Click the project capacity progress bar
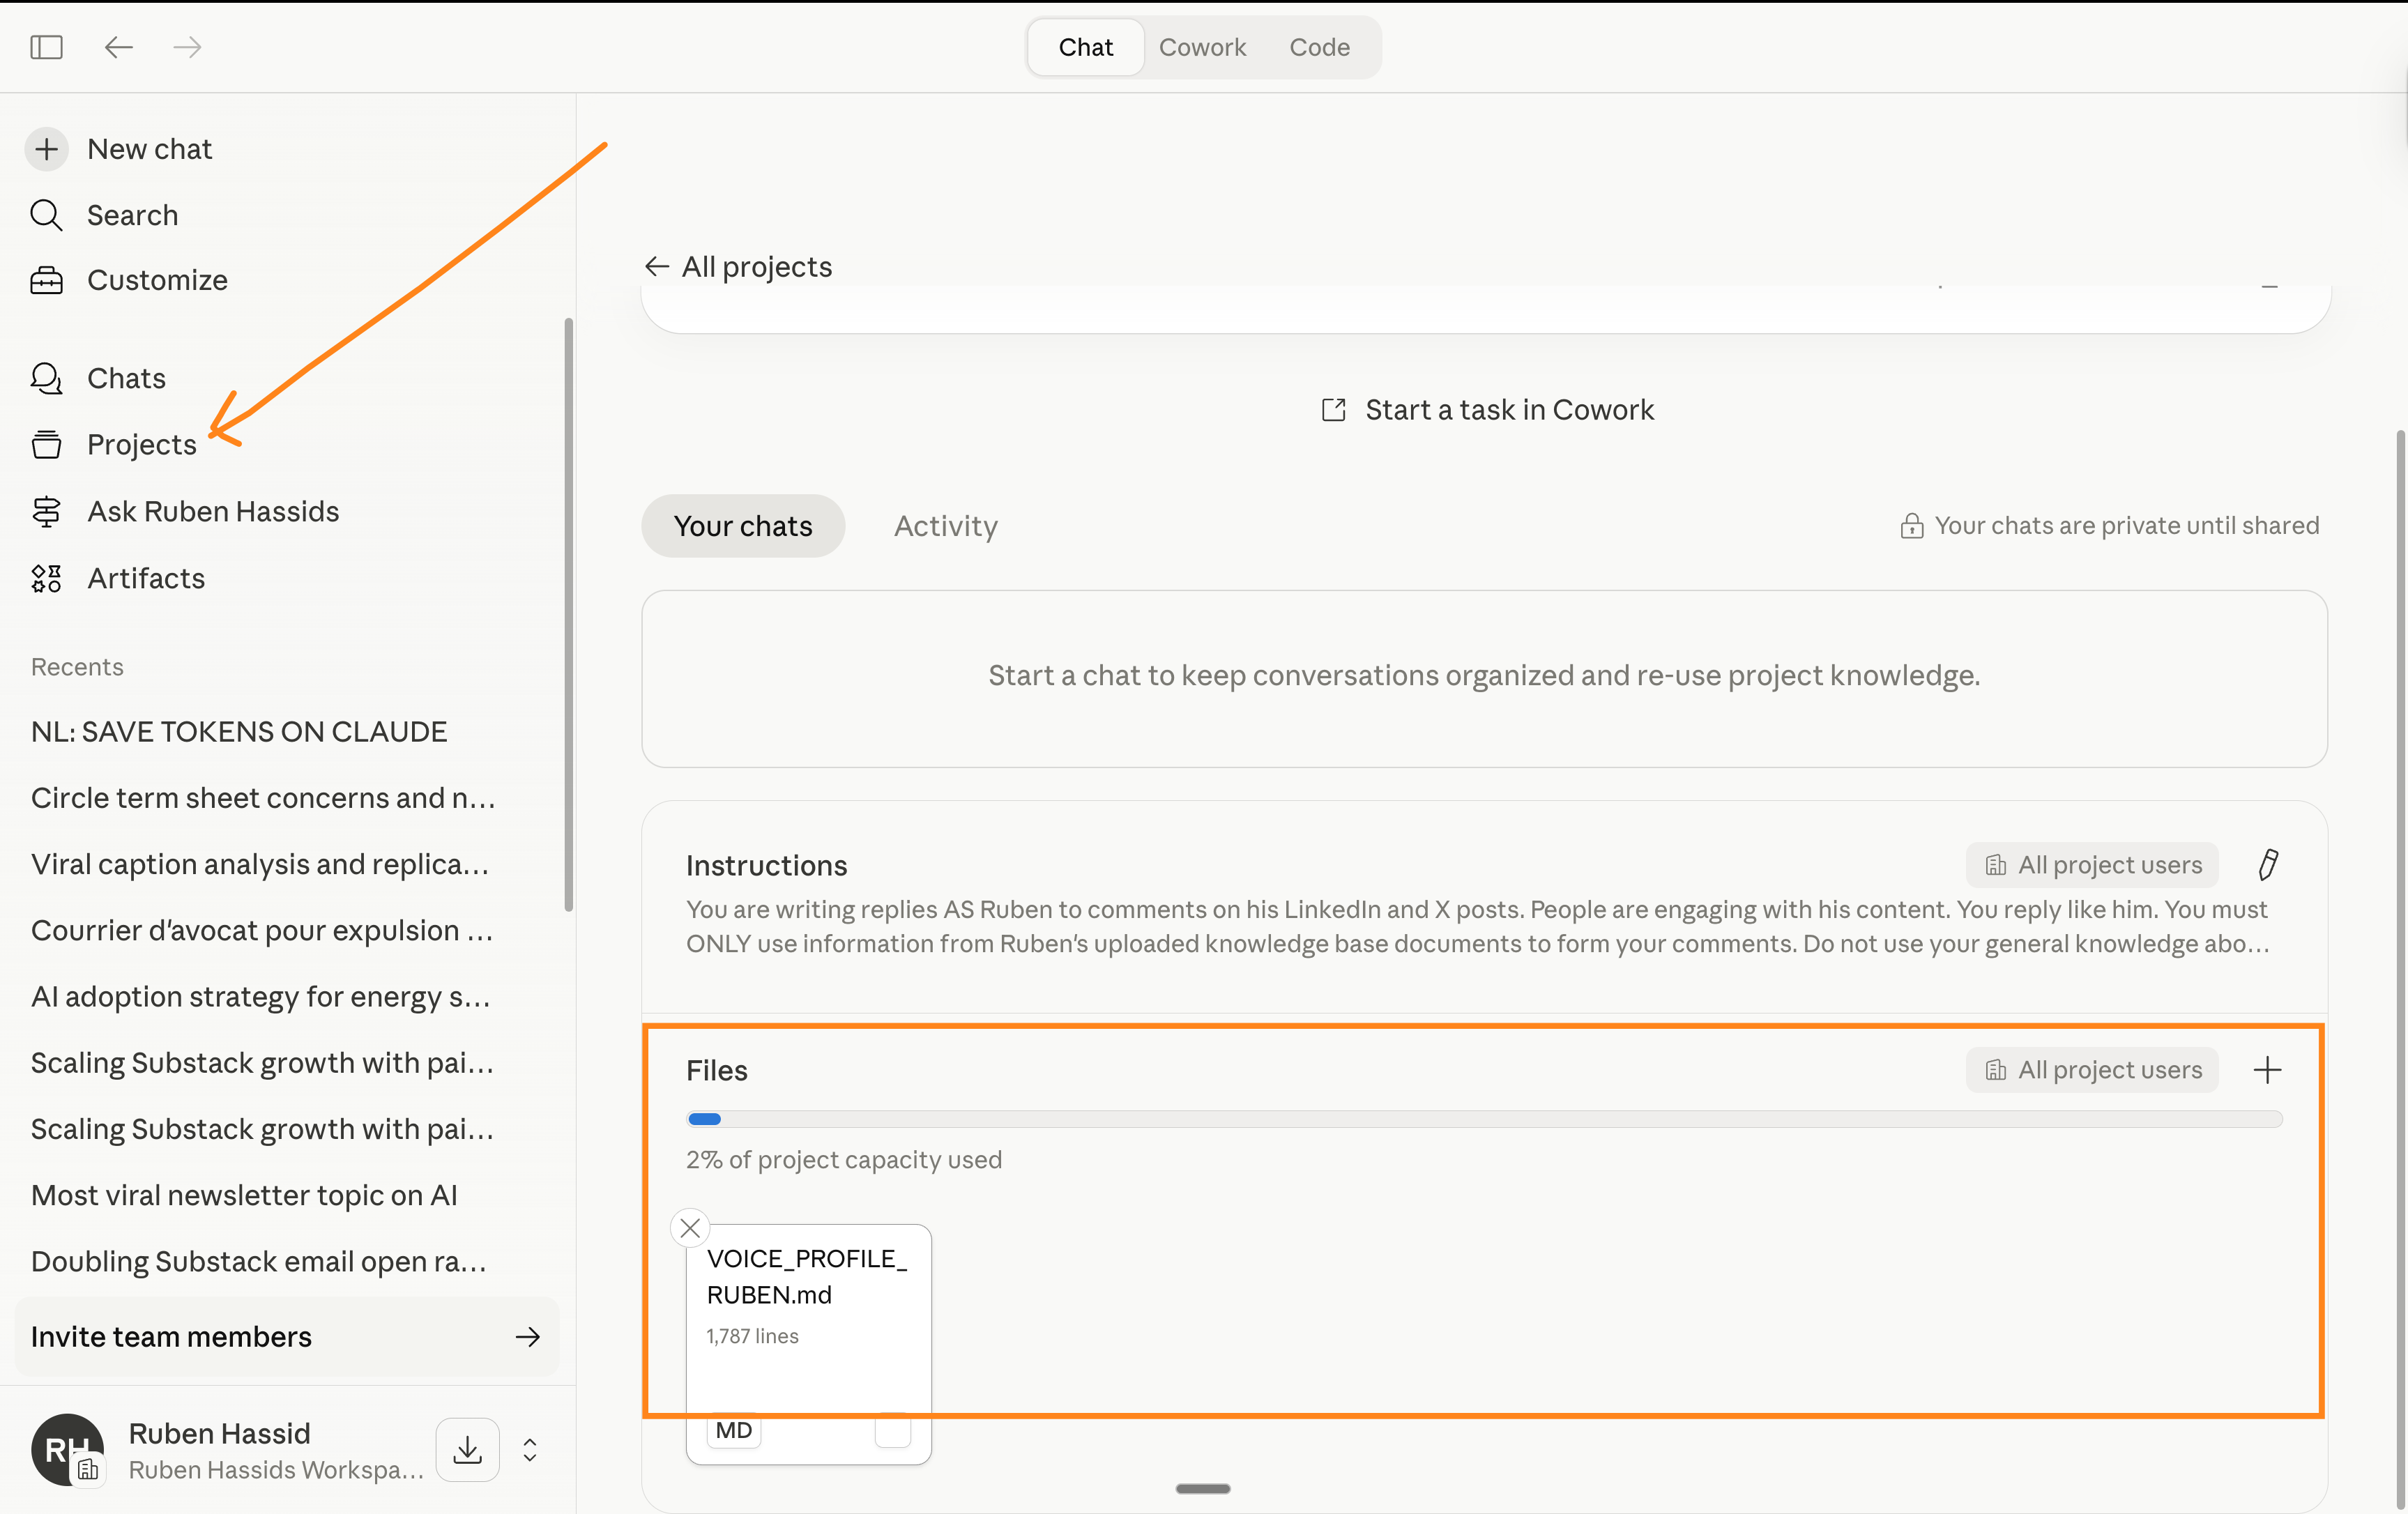The width and height of the screenshot is (2408, 1514). point(1484,1119)
